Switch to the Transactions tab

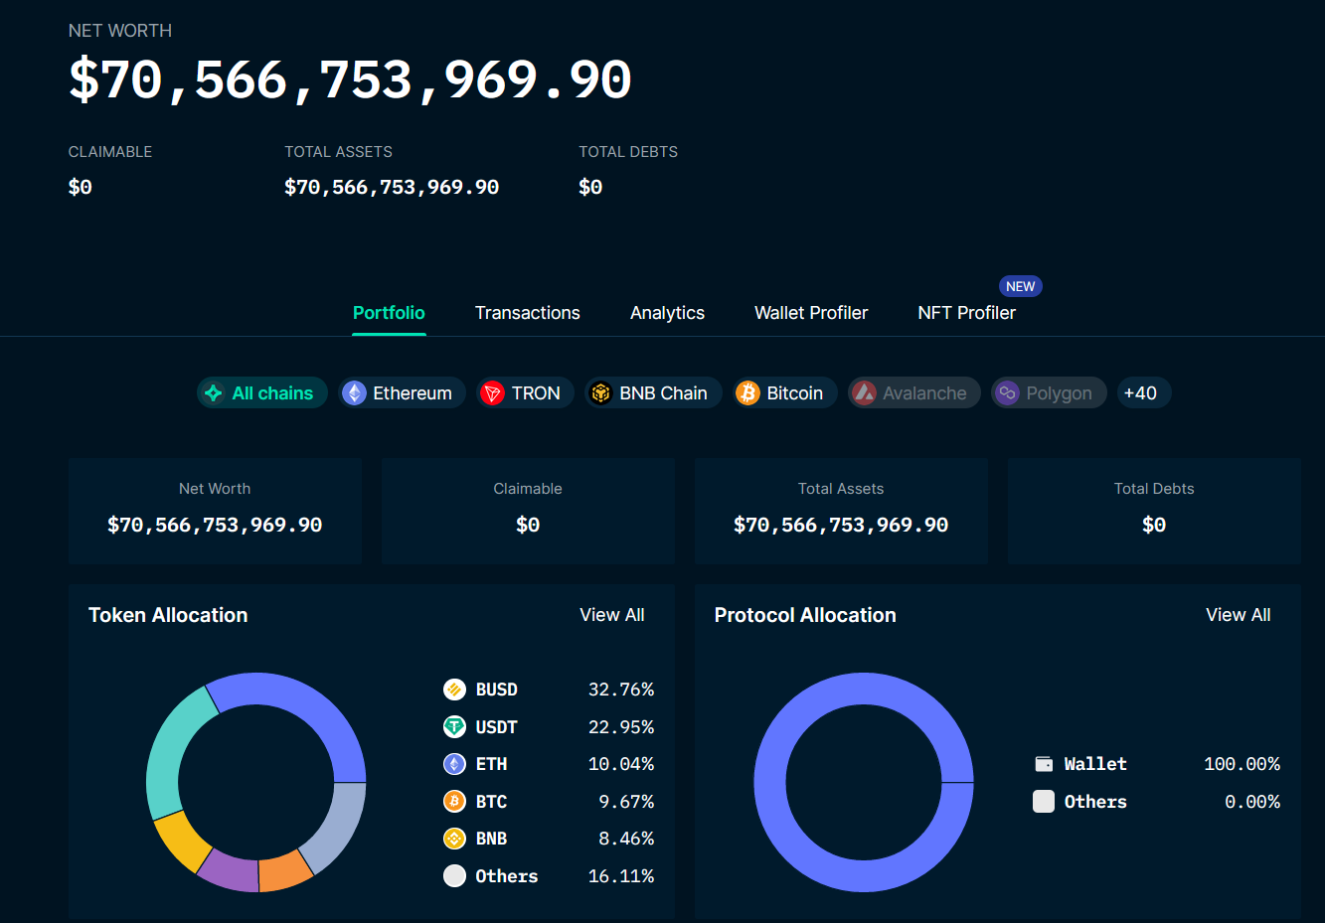tap(527, 313)
